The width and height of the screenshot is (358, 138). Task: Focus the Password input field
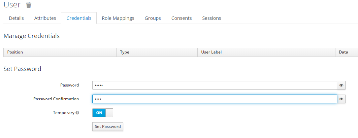click(x=215, y=85)
